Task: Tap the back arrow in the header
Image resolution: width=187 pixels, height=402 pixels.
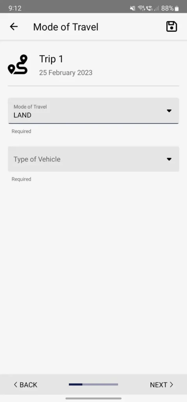Action: point(14,26)
